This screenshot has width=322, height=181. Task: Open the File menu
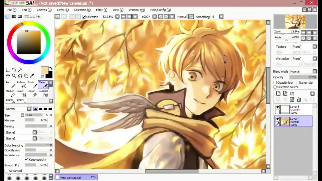pyautogui.click(x=12, y=10)
